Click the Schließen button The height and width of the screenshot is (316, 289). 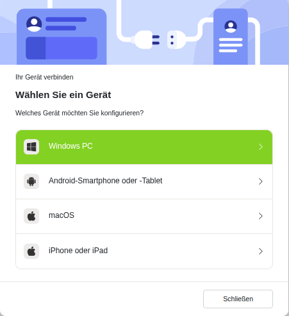click(x=238, y=299)
